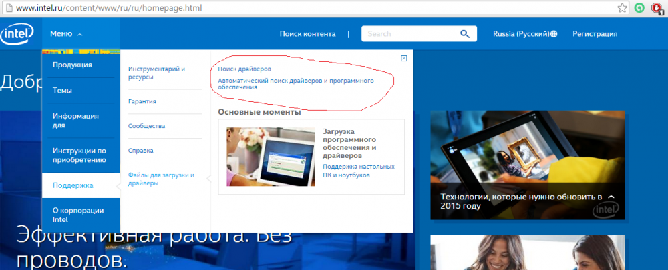This screenshot has width=668, height=270.
Task: Click into the Search input field
Action: click(409, 34)
